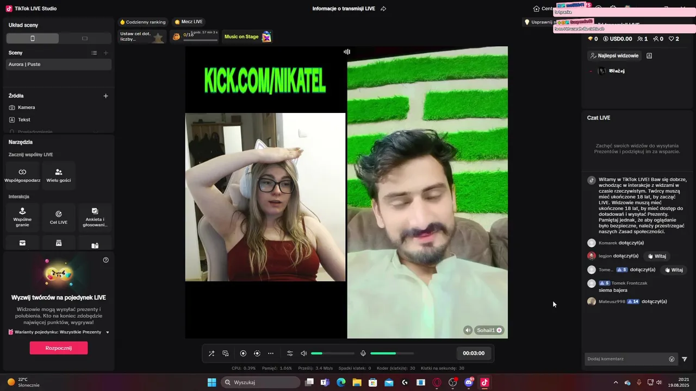Image resolution: width=696 pixels, height=391 pixels.
Task: Open the Centrum home link
Action: (x=543, y=9)
